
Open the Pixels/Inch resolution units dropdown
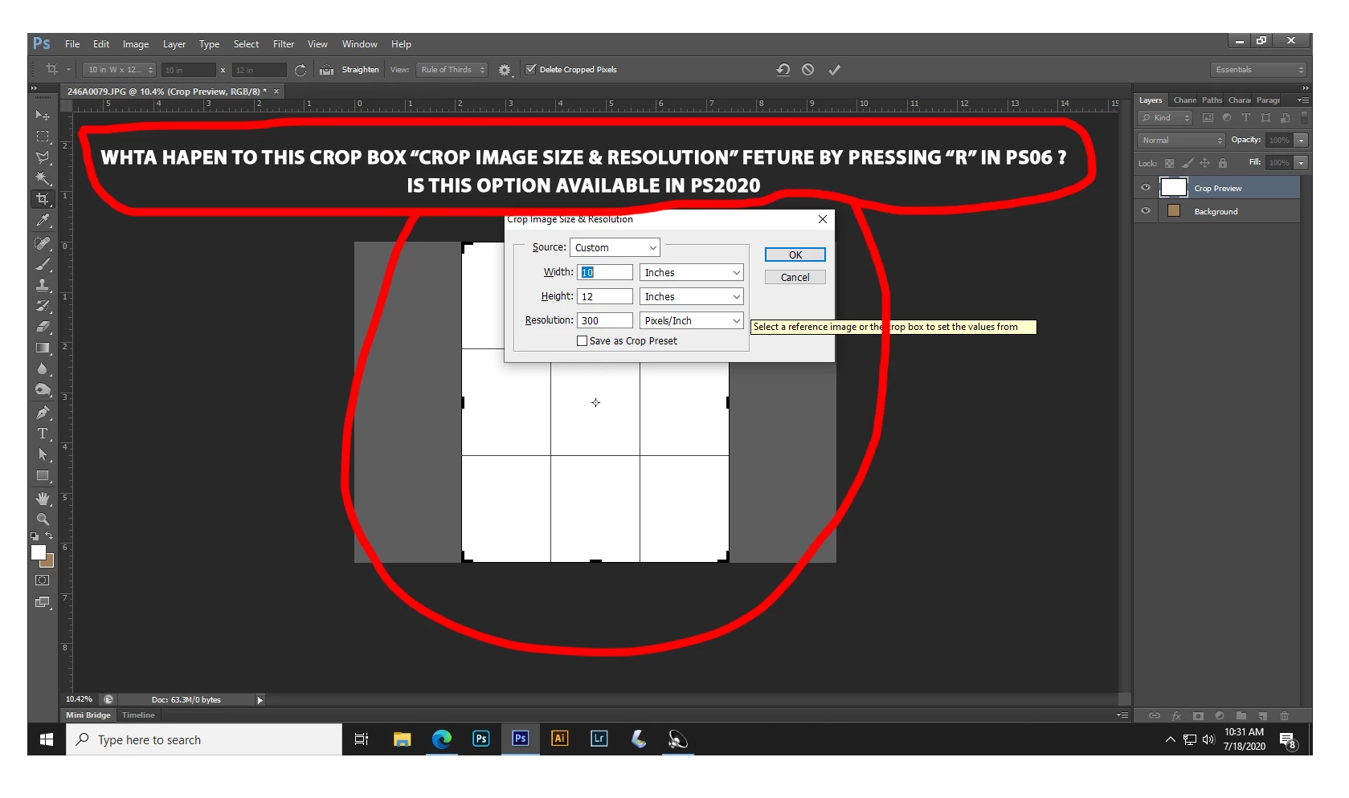[x=691, y=320]
